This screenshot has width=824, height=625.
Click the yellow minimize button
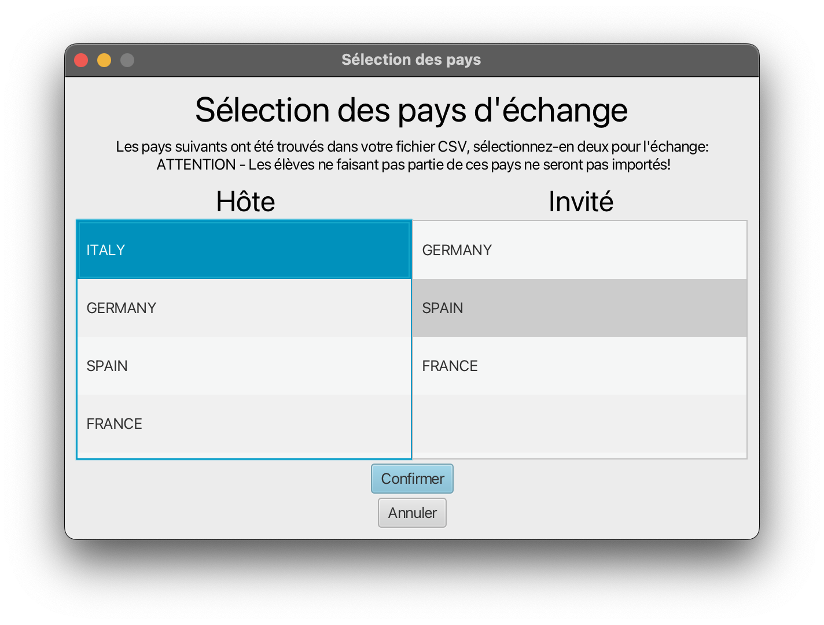coord(104,60)
